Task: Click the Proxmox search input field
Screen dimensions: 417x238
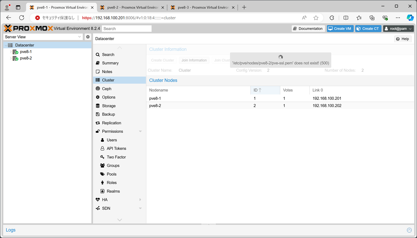Action: (127, 29)
